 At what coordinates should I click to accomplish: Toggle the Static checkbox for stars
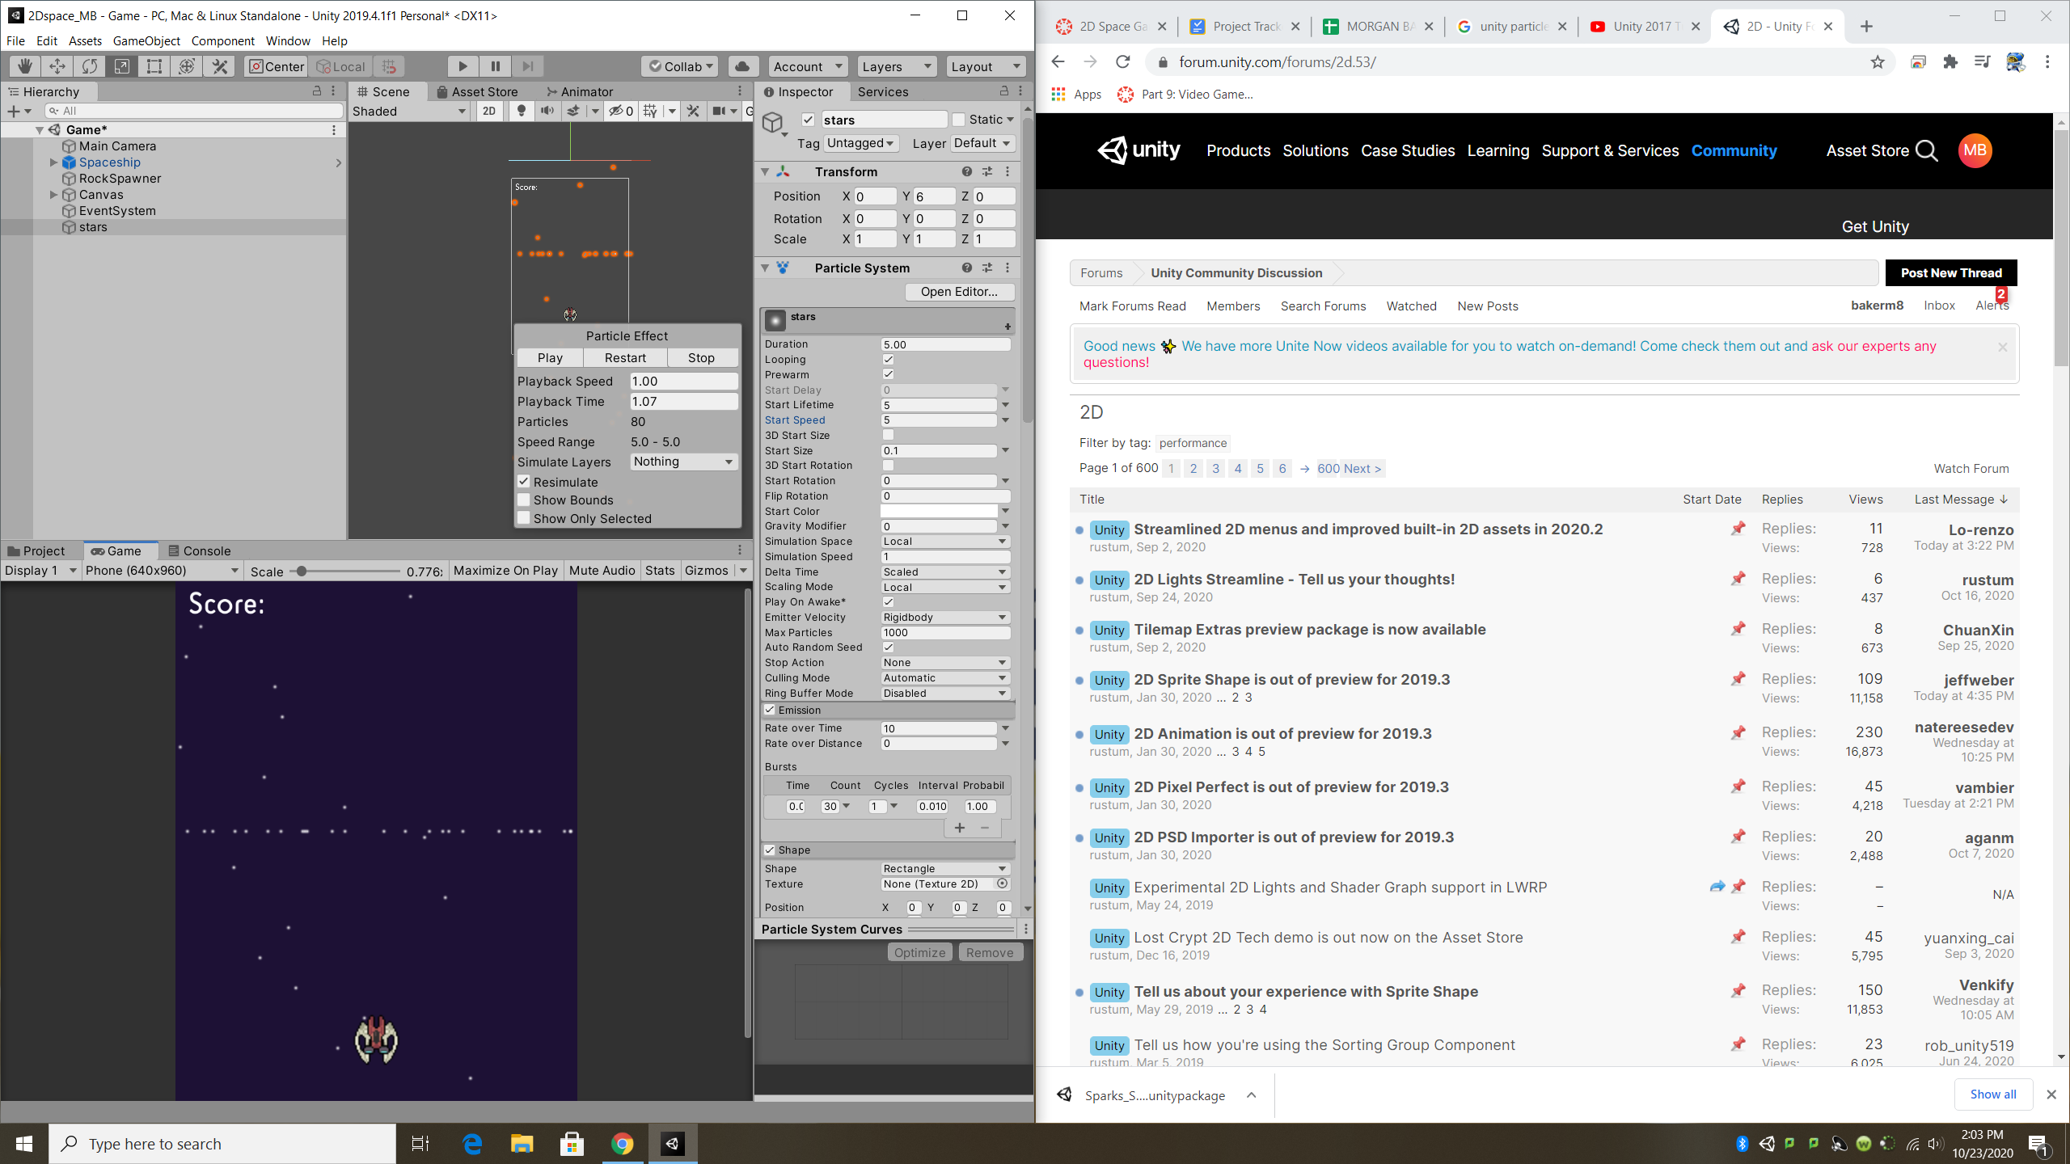959,120
